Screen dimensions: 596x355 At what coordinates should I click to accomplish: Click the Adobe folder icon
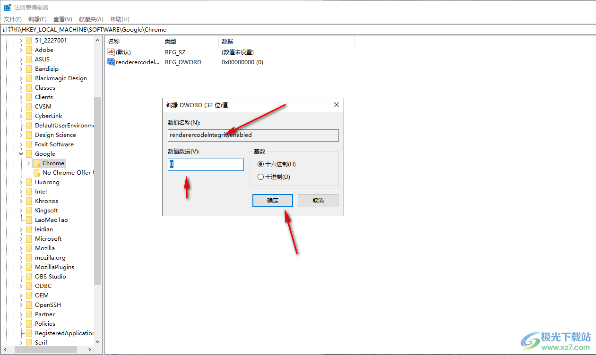coord(28,50)
